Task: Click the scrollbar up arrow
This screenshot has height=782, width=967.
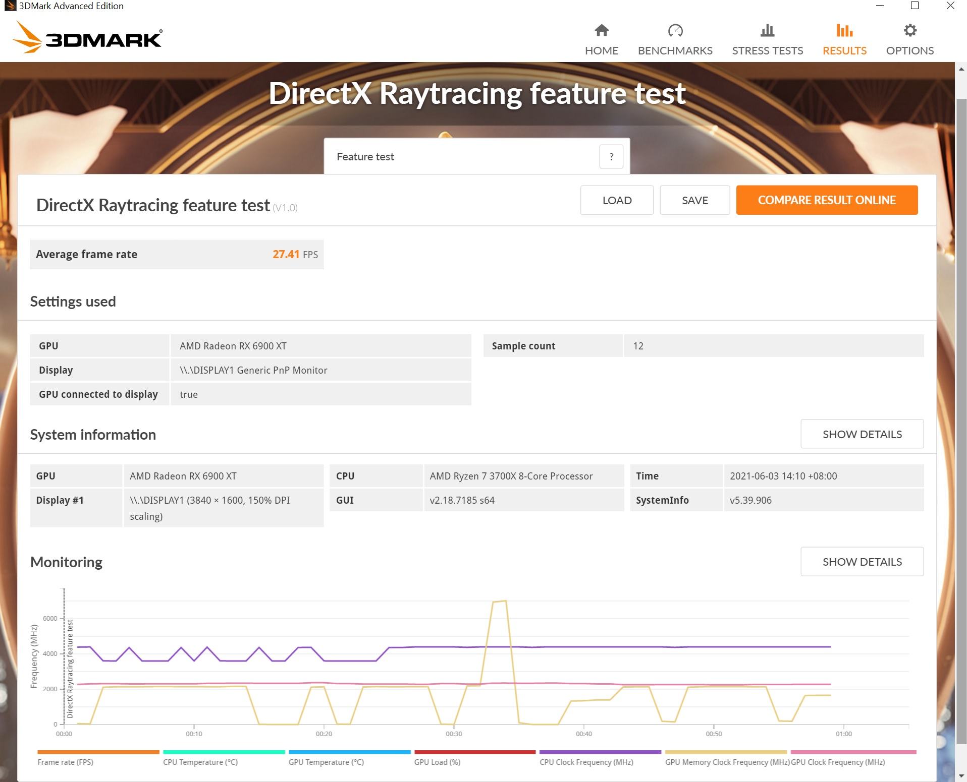Action: [961, 69]
